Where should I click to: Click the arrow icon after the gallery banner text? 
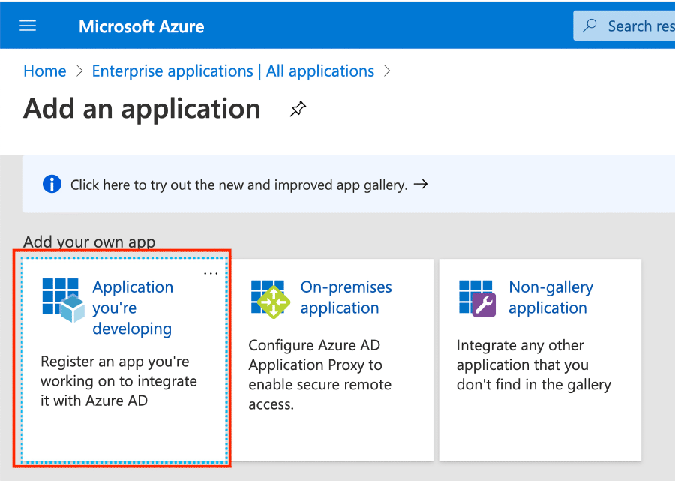point(420,183)
